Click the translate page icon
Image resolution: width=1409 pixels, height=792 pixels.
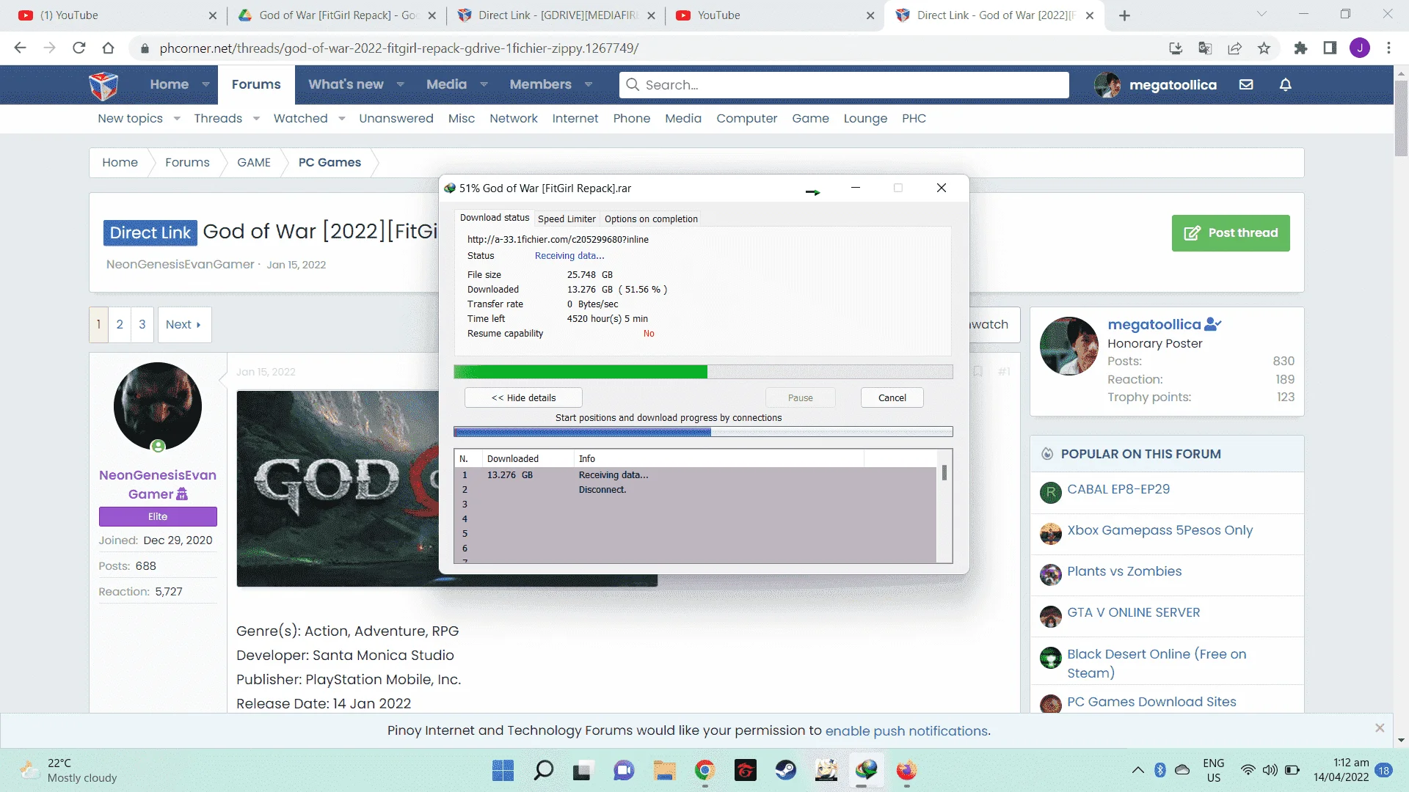pyautogui.click(x=1205, y=48)
